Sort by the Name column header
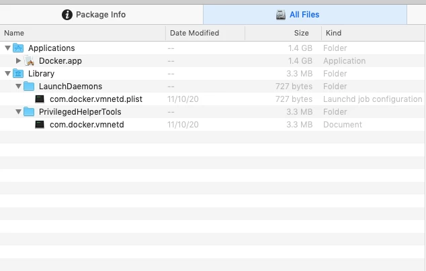 coord(83,33)
